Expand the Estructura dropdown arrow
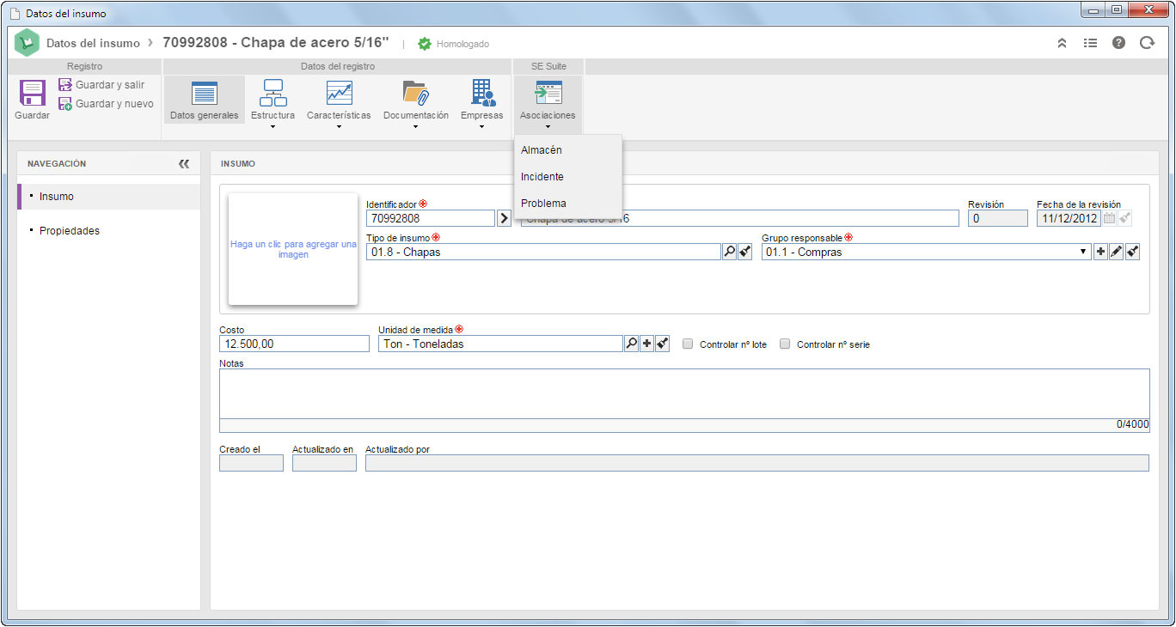This screenshot has width=1176, height=627. click(273, 127)
